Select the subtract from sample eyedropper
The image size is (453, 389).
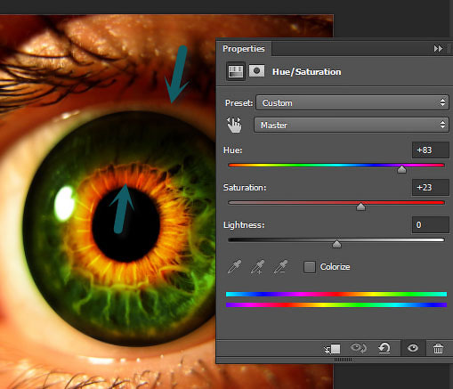[280, 266]
